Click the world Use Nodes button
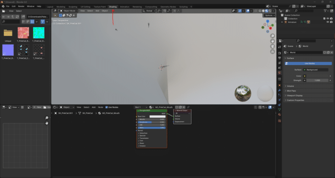 (x=308, y=64)
